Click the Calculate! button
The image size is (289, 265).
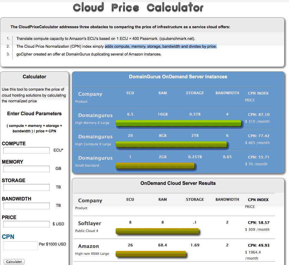point(14,262)
